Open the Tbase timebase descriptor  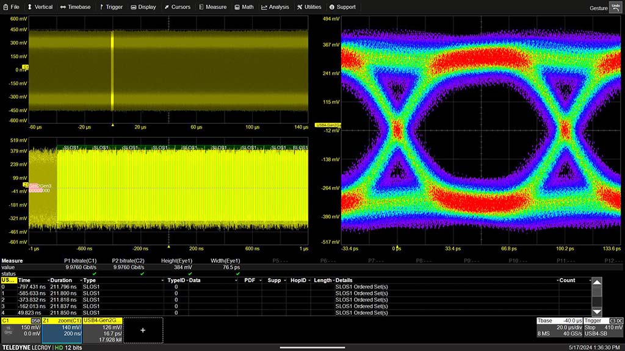pos(558,327)
